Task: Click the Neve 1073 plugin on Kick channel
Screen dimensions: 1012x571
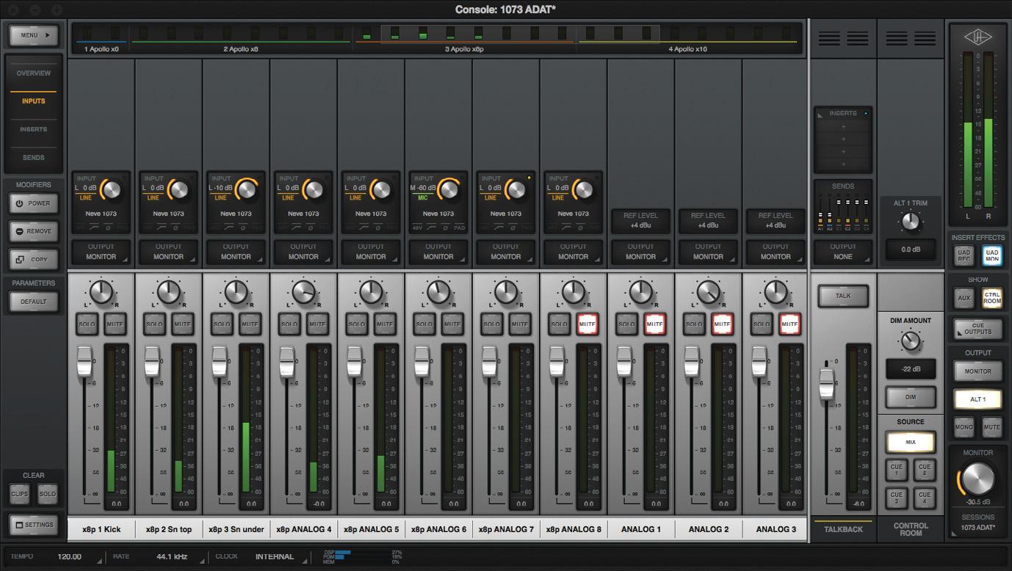Action: (101, 214)
